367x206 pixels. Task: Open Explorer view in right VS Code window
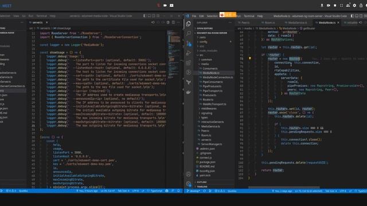click(189, 24)
